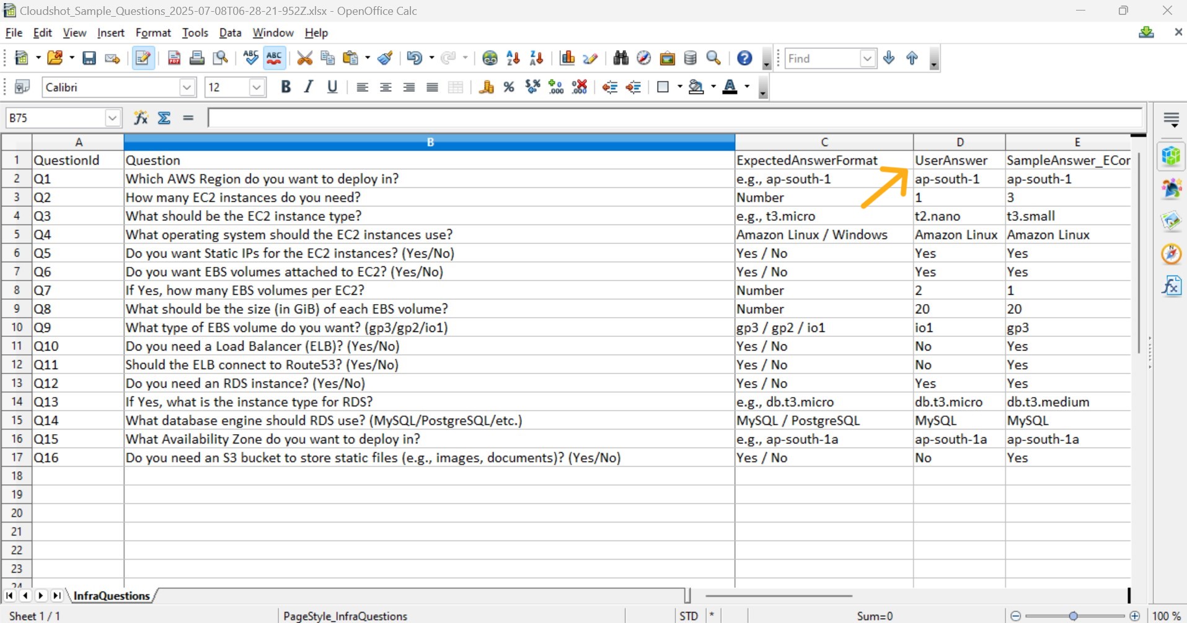Screen dimensions: 1187x623
Task: Click the Undo arrow icon
Action: click(414, 58)
